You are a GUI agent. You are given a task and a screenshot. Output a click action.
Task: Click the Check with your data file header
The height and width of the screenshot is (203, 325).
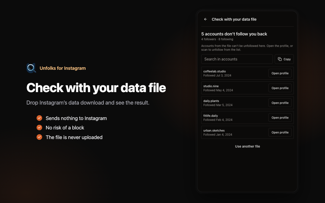pos(234,19)
